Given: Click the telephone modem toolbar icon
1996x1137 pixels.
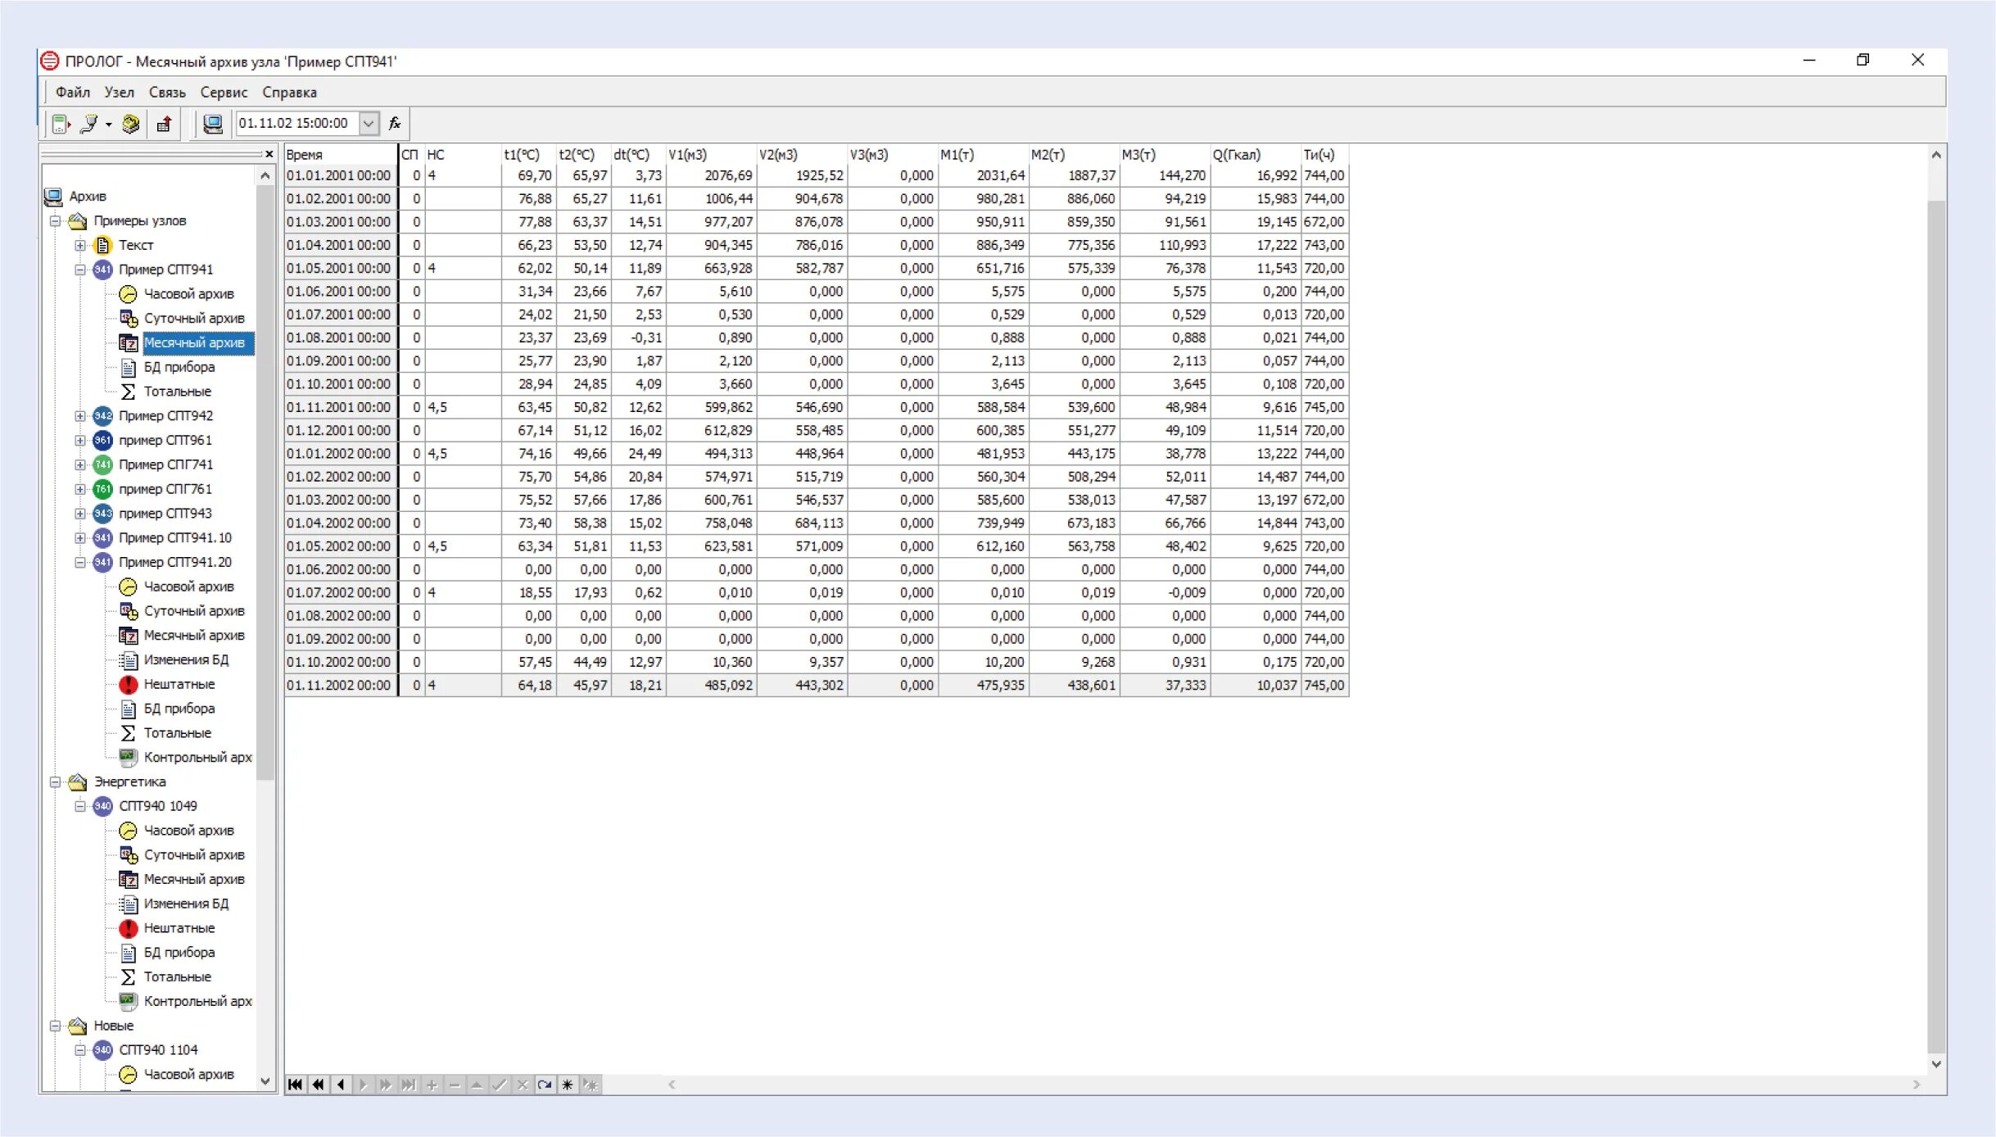Looking at the screenshot, I should pos(130,124).
